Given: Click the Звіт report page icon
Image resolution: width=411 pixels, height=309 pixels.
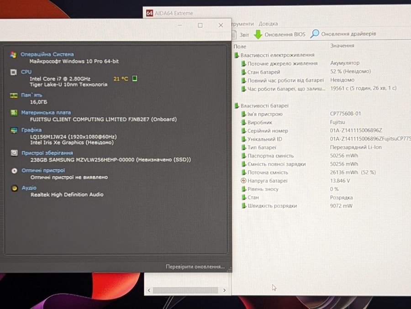Looking at the screenshot, I should 234,34.
